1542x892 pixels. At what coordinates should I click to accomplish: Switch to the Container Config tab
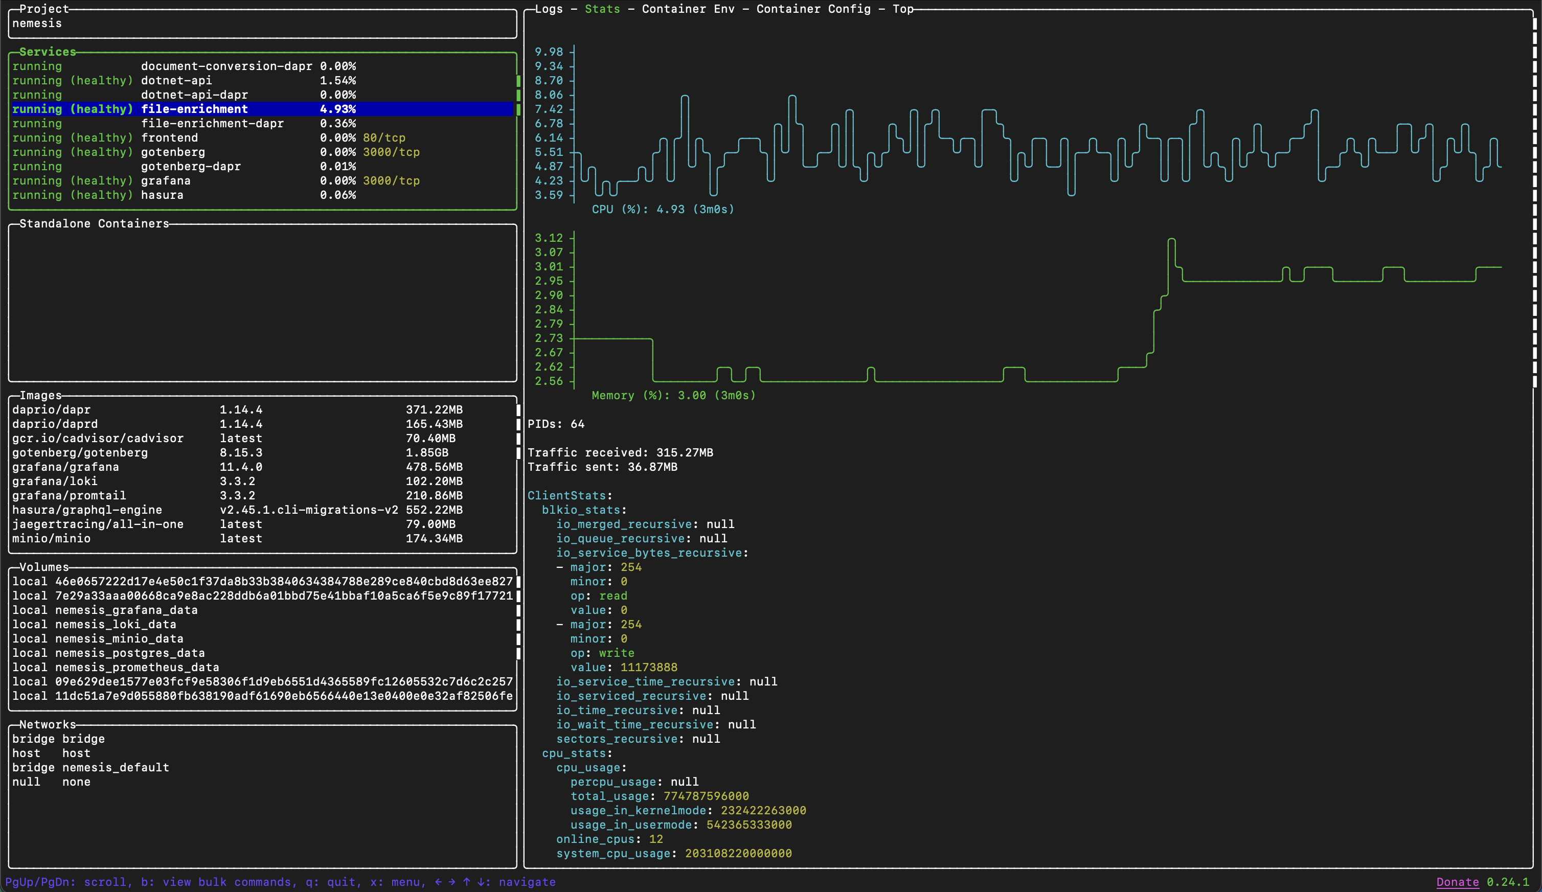click(814, 9)
